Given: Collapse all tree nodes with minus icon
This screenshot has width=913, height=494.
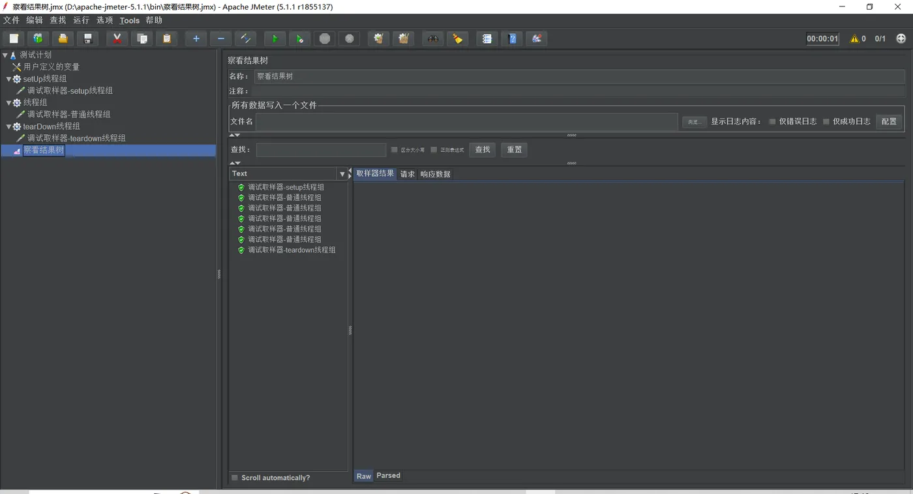Looking at the screenshot, I should click(x=221, y=38).
